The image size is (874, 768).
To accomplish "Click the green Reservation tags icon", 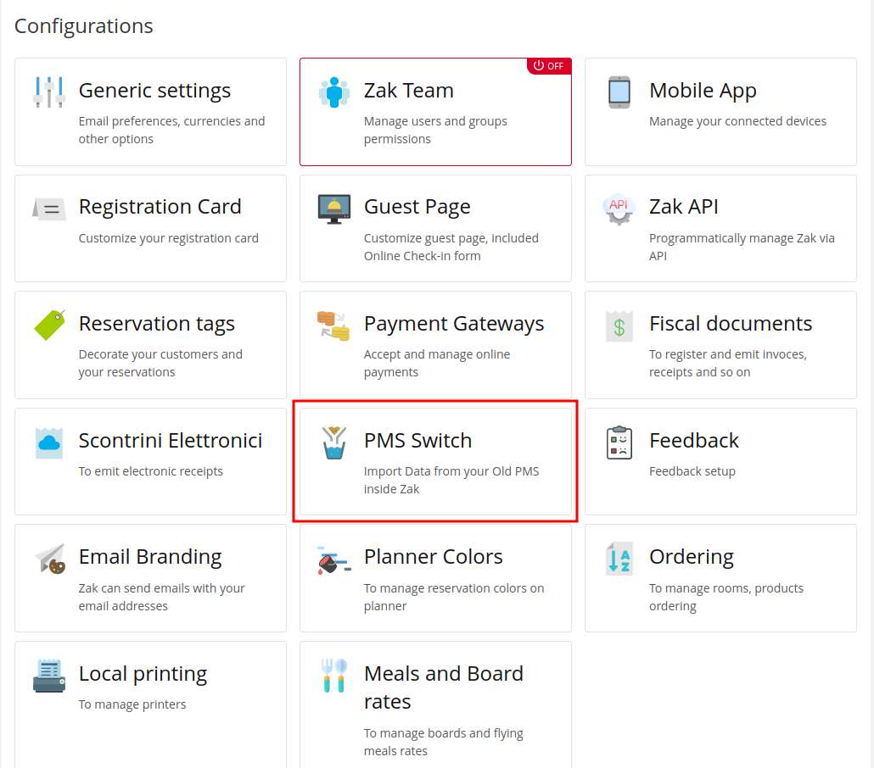I will click(49, 325).
